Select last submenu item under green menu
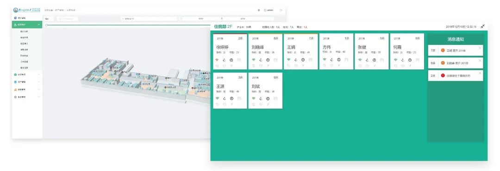The height and width of the screenshot is (171, 500). (x=24, y=67)
